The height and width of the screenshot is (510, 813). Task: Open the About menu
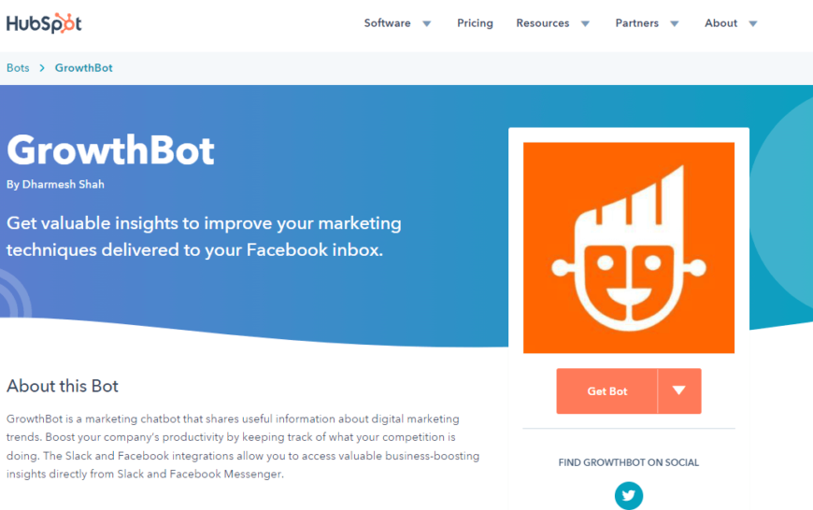pyautogui.click(x=720, y=23)
